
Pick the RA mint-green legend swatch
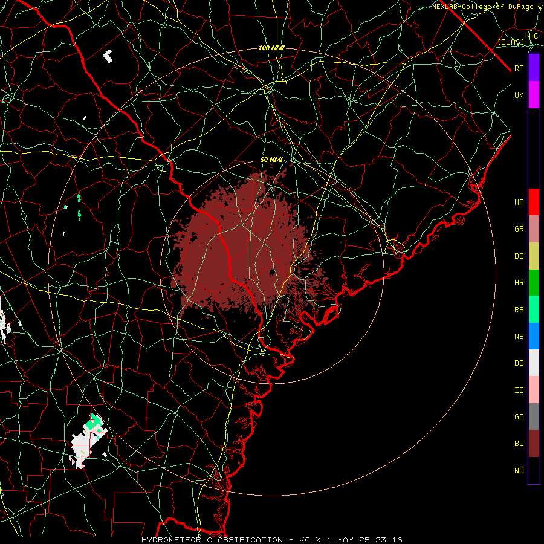click(534, 309)
